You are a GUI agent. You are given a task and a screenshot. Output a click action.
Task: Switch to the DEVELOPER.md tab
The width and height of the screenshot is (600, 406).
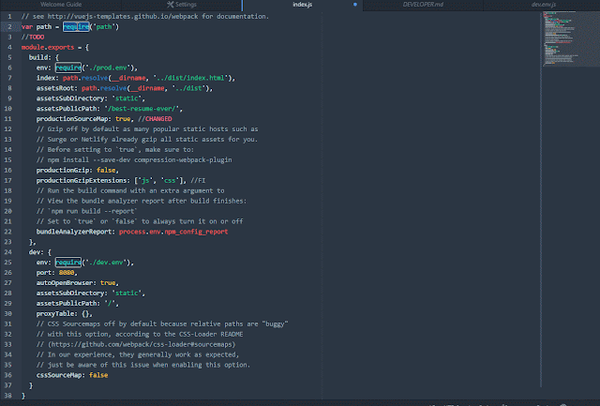pyautogui.click(x=423, y=5)
